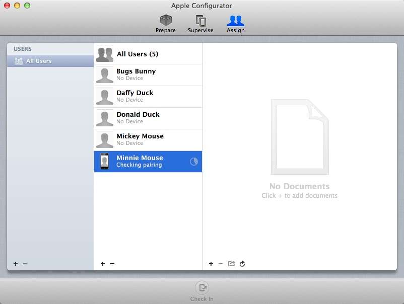Choose Donald Duck user entry

click(x=146, y=118)
